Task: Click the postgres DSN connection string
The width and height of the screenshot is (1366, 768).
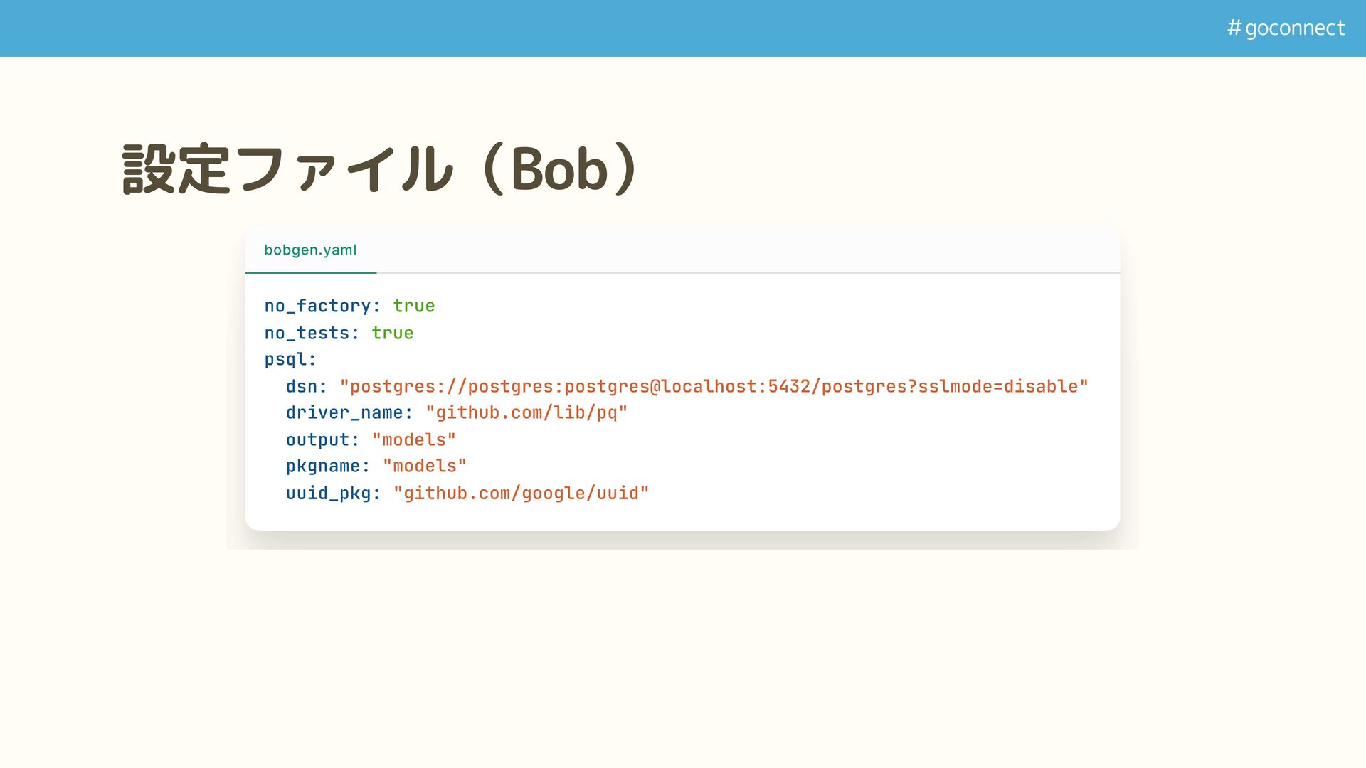Action: pyautogui.click(x=714, y=386)
